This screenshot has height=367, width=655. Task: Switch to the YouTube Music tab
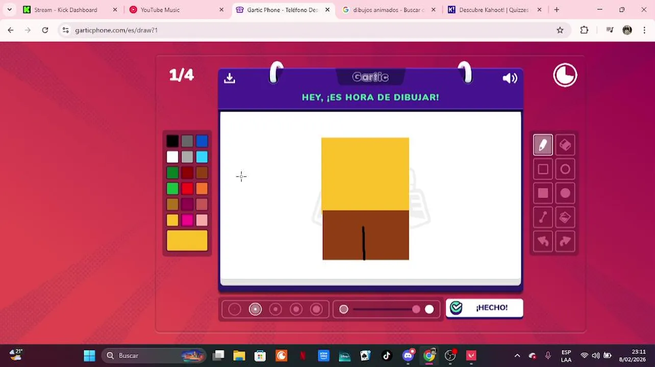[177, 10]
